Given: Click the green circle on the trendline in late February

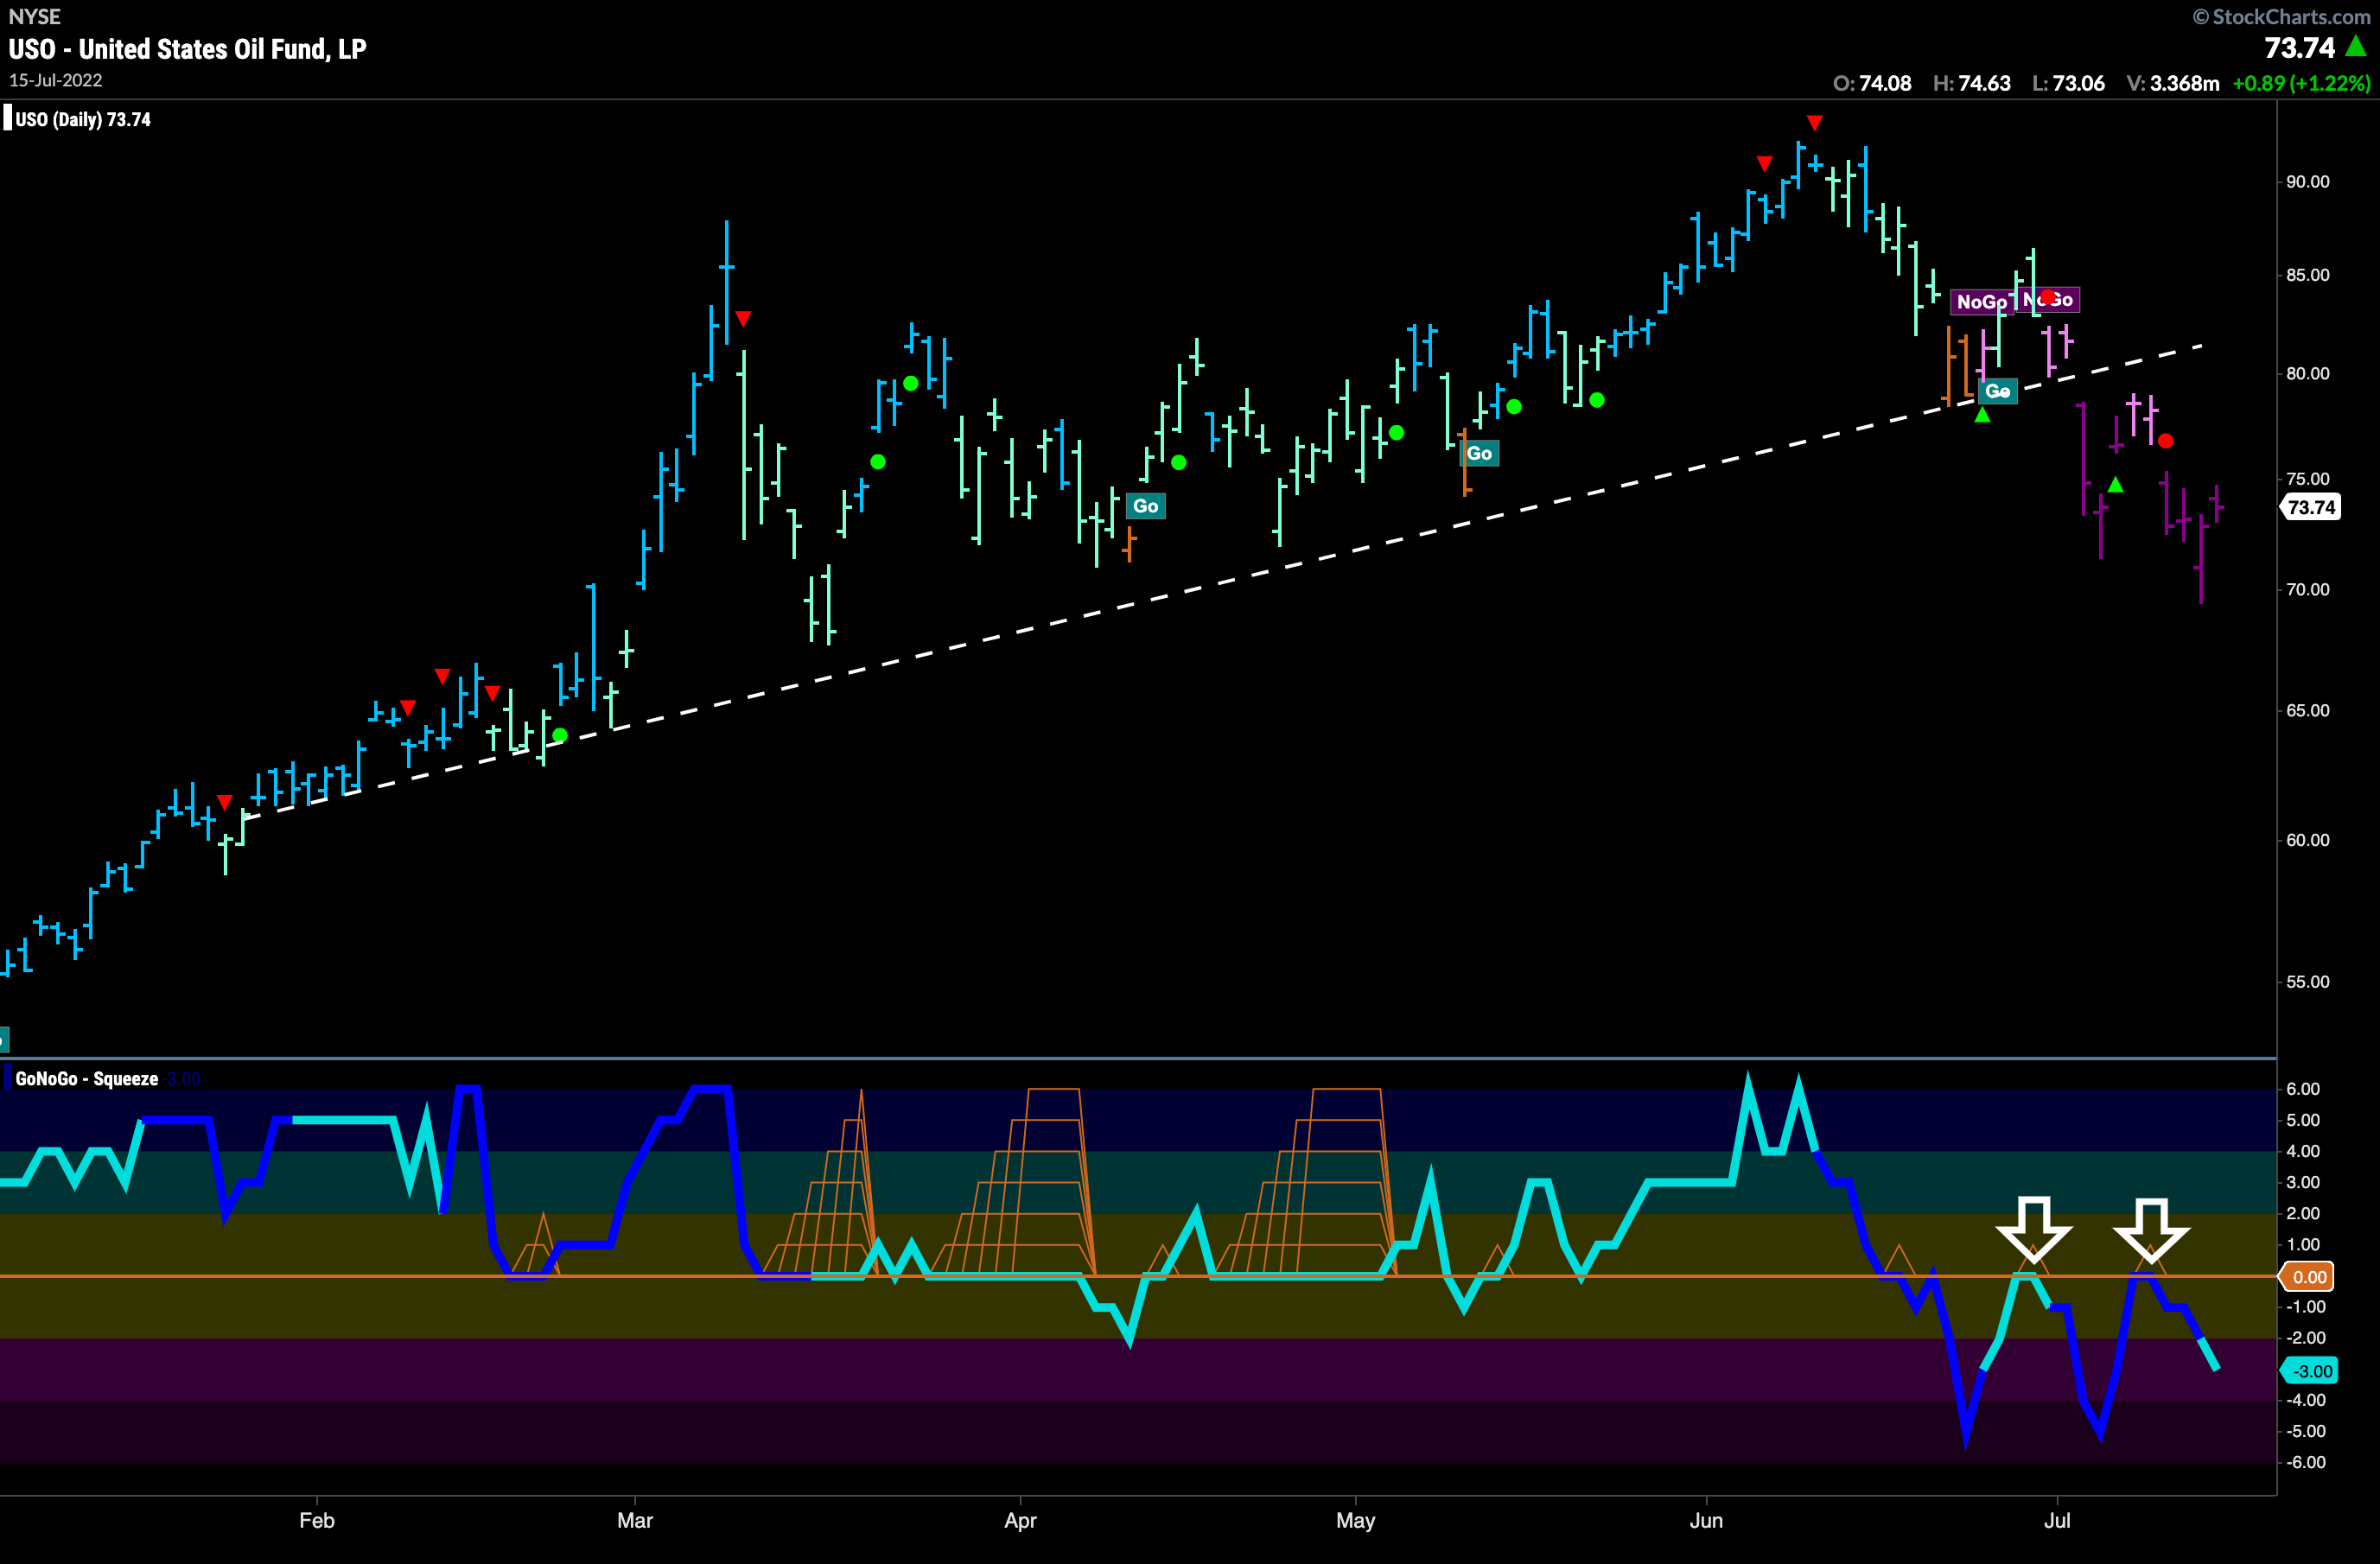Looking at the screenshot, I should [560, 736].
